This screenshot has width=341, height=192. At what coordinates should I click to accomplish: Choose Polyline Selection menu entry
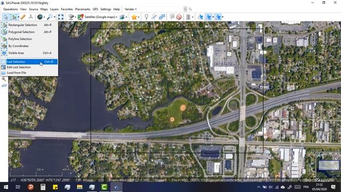point(29,39)
